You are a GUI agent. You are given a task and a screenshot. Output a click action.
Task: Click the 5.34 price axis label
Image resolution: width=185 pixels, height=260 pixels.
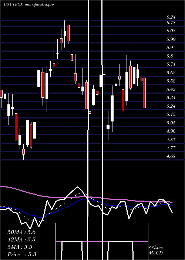click(171, 98)
